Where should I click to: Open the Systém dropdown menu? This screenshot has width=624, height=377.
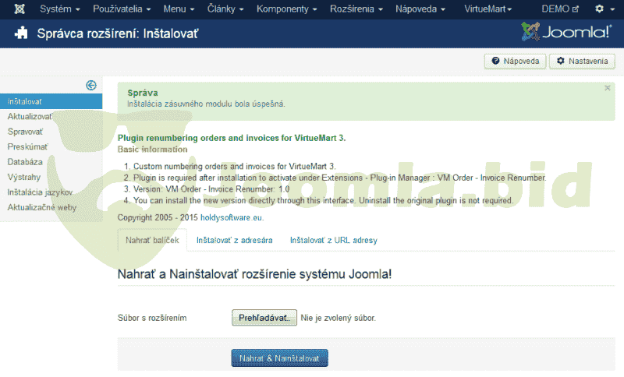point(60,9)
